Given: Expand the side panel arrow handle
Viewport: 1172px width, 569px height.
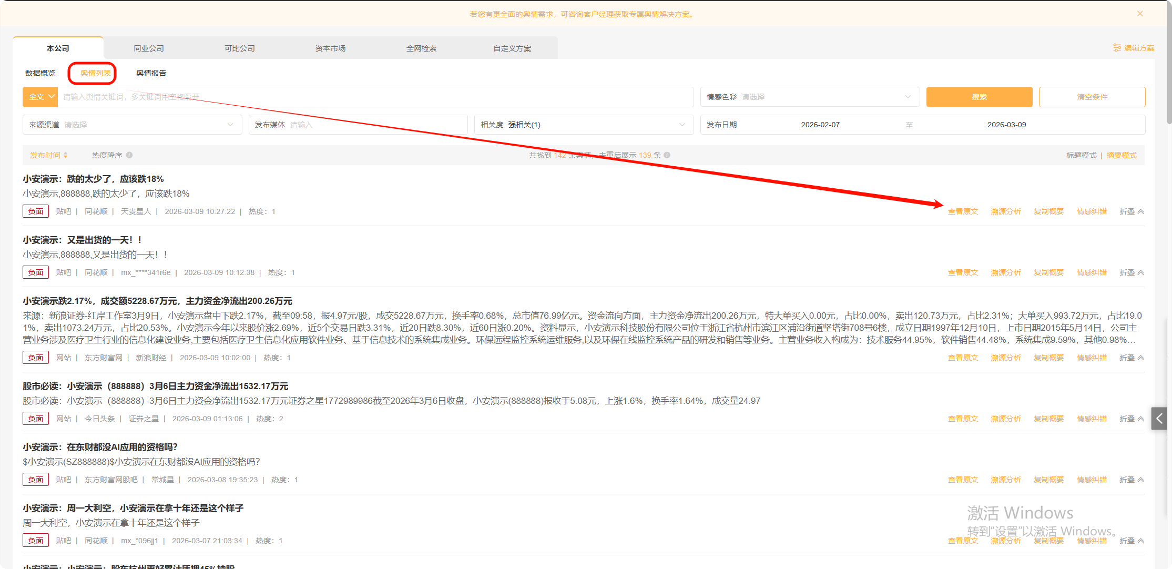Looking at the screenshot, I should tap(1159, 419).
